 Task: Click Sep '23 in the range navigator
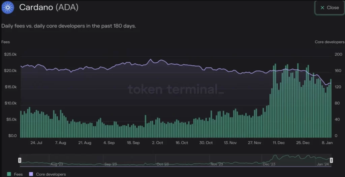(111, 164)
